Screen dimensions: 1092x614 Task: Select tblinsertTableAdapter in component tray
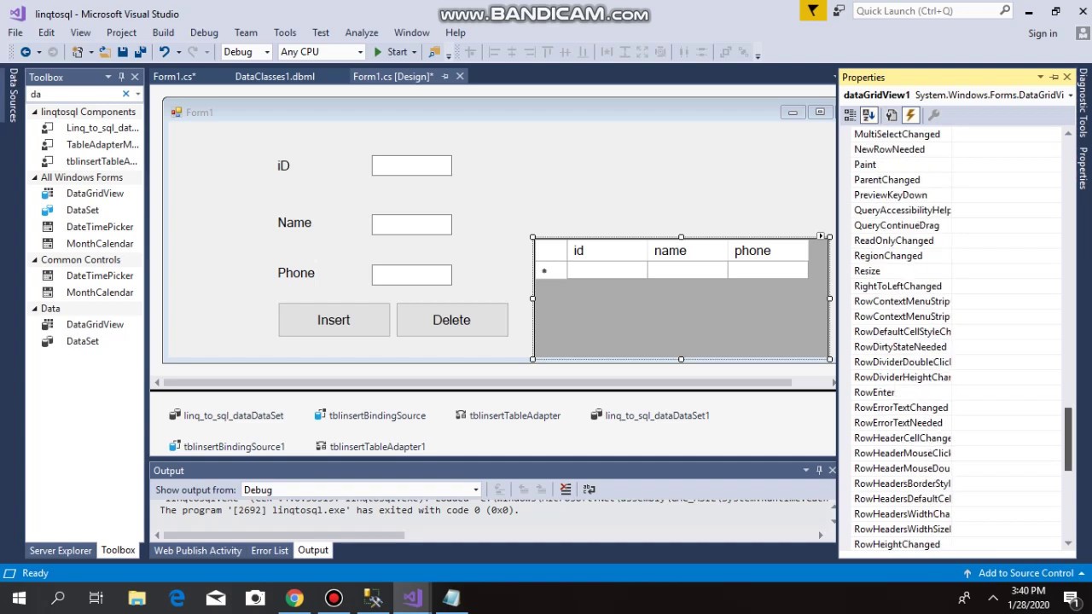click(x=508, y=415)
